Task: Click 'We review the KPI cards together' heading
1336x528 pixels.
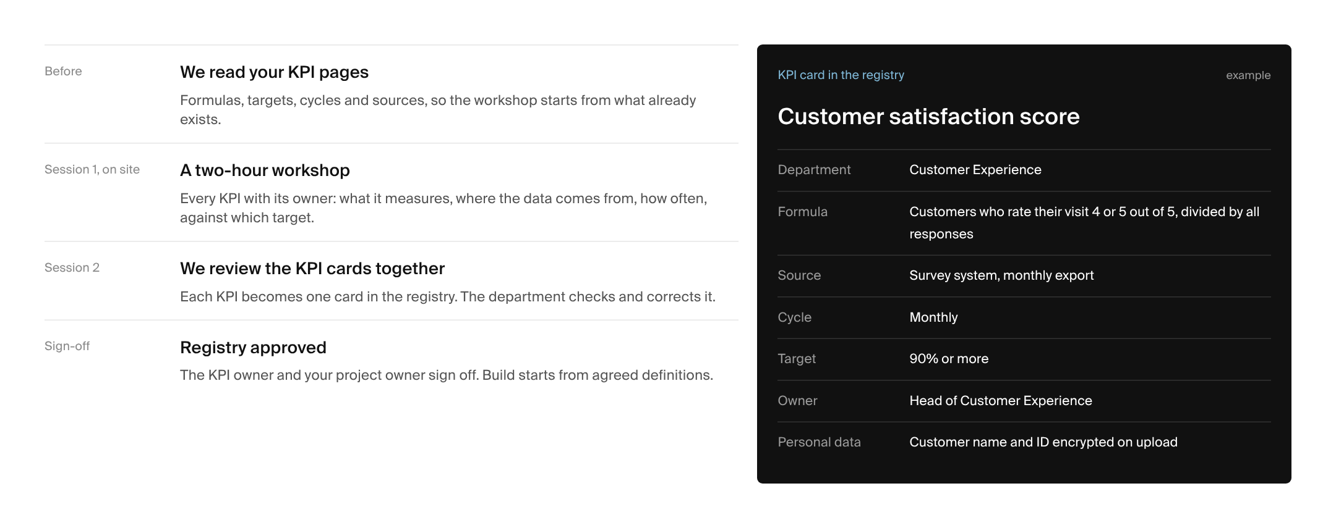Action: [312, 269]
